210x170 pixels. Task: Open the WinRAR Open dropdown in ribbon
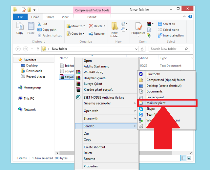coord(150,24)
